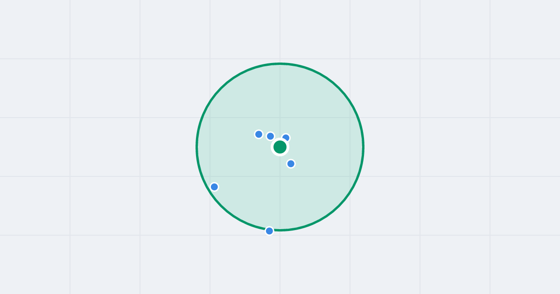The height and width of the screenshot is (294, 560).
Task: Select the blue dot on the circle's bottom edge
Action: [269, 231]
